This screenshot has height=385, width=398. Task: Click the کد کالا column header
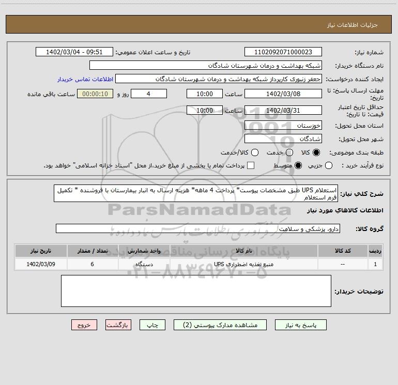(x=343, y=251)
